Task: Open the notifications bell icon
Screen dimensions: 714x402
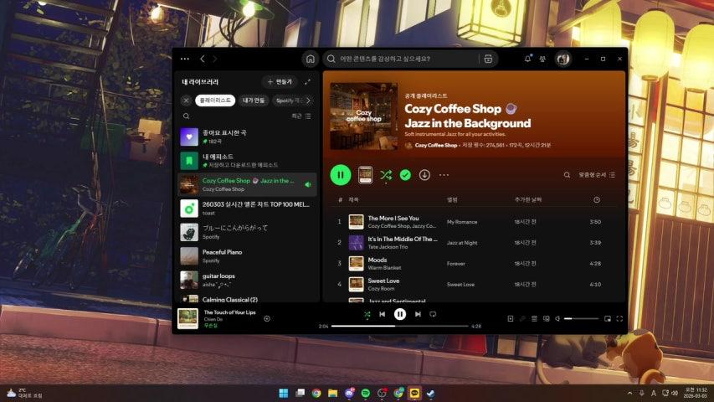Action: 527,59
